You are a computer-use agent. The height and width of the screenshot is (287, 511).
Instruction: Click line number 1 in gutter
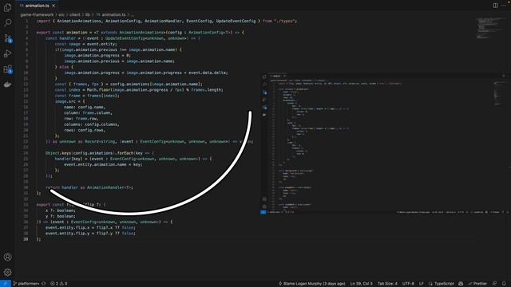coord(27,21)
